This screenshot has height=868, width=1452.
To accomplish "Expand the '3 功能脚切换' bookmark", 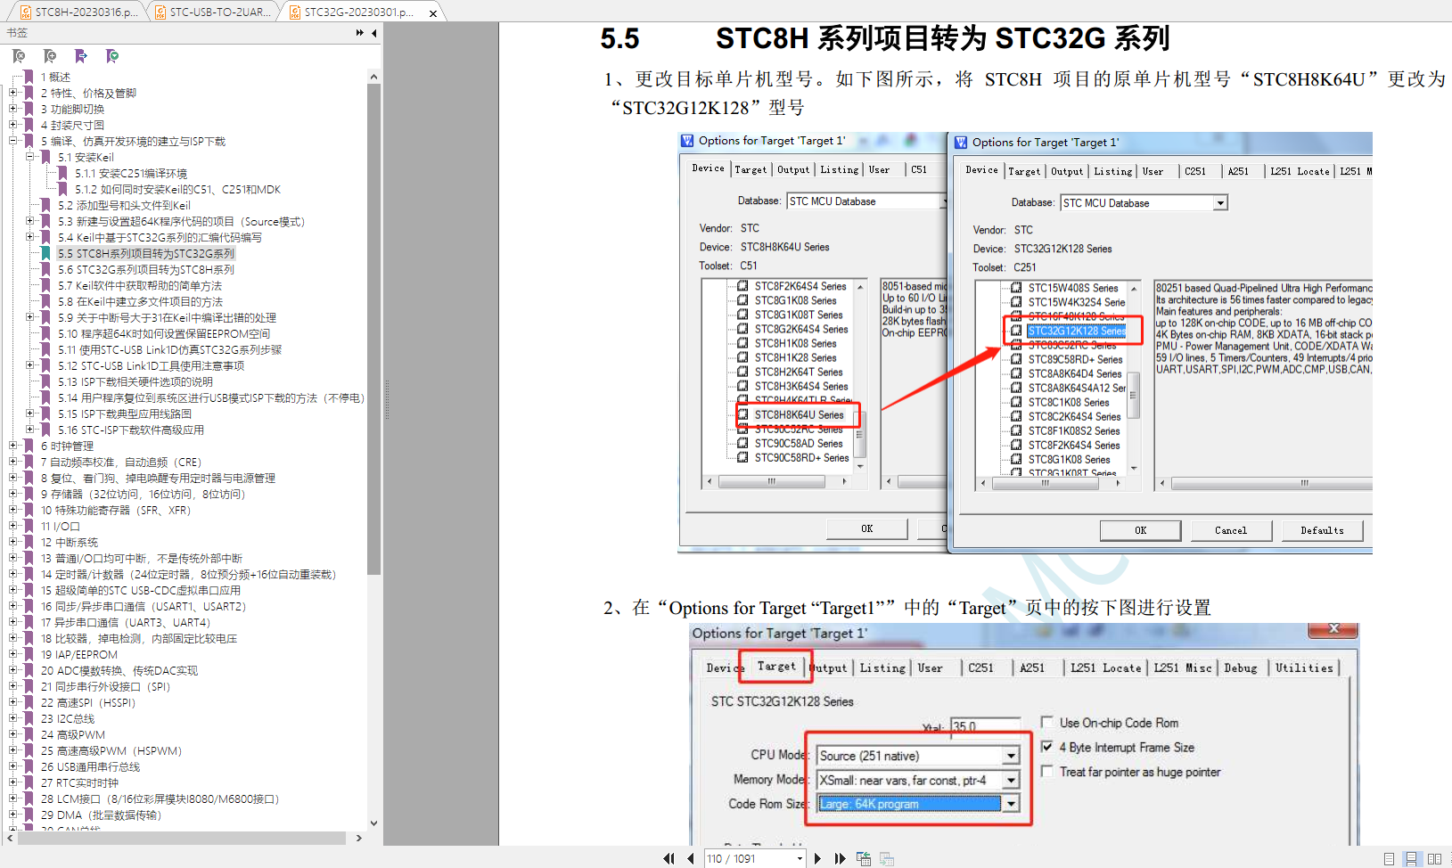I will click(x=13, y=109).
